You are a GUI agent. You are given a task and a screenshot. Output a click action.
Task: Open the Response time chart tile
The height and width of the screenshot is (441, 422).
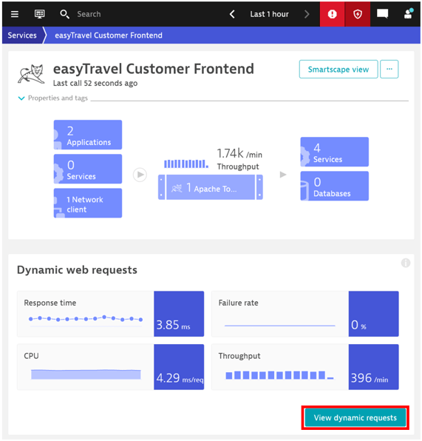pos(110,314)
